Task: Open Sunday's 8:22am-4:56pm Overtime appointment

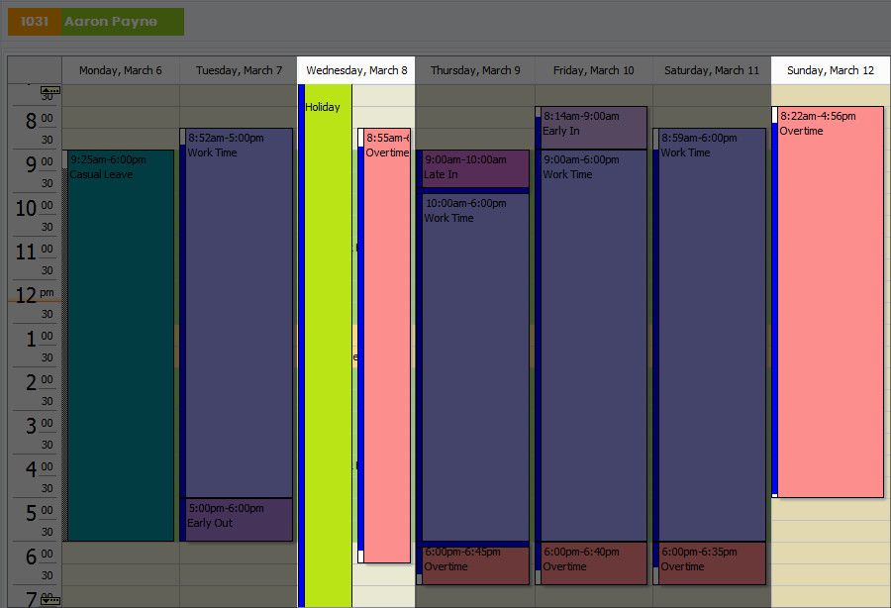Action: (830, 302)
